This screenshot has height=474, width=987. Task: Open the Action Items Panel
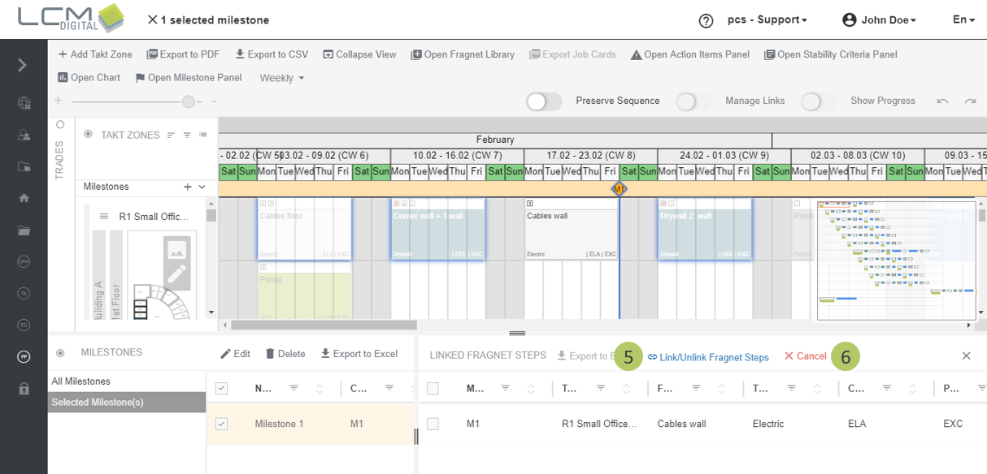[x=689, y=54]
